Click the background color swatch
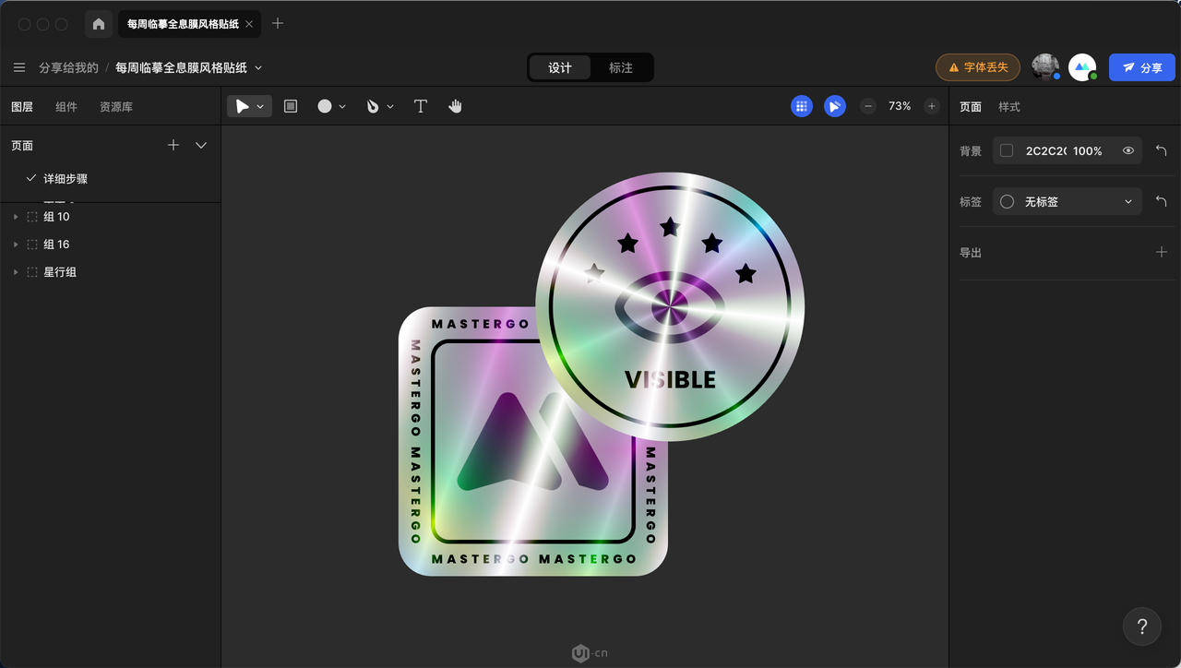Screen dimensions: 1181x668 coord(1007,150)
